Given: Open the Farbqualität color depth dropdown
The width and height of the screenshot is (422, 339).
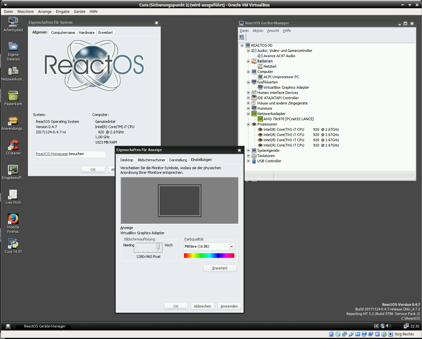Looking at the screenshot, I should 231,246.
